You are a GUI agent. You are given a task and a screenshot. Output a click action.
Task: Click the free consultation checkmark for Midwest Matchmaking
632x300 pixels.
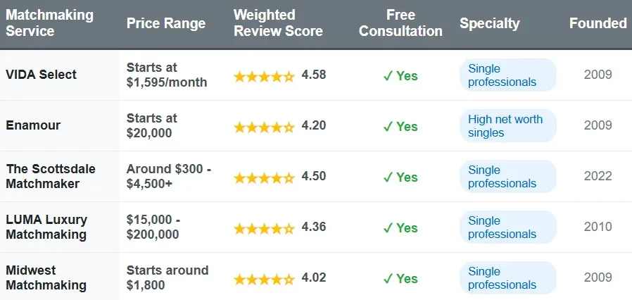tap(387, 279)
